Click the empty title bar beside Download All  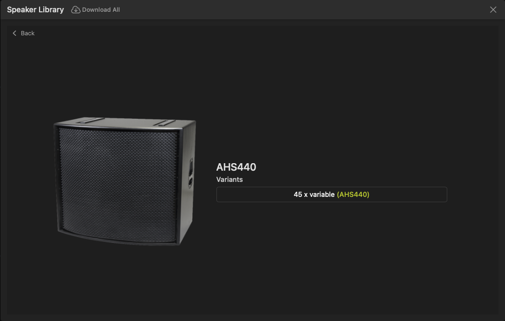pyautogui.click(x=303, y=10)
